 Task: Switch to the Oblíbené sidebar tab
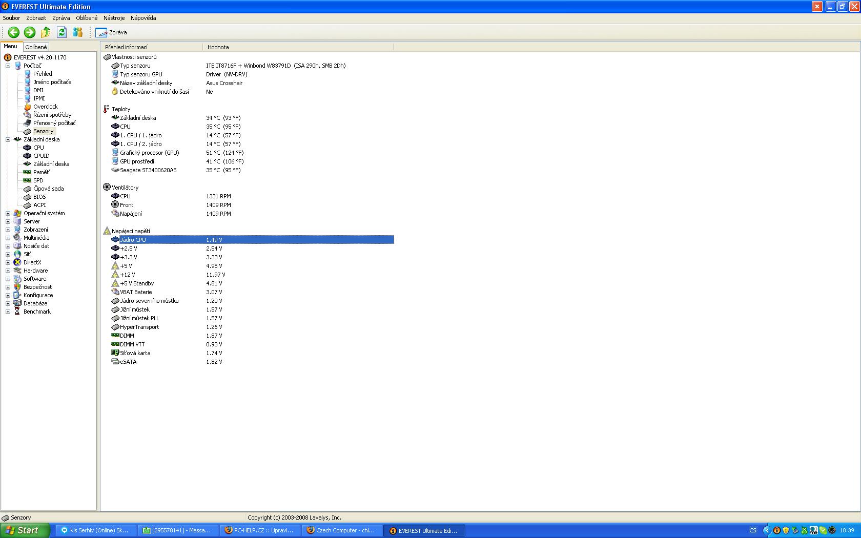pos(36,47)
